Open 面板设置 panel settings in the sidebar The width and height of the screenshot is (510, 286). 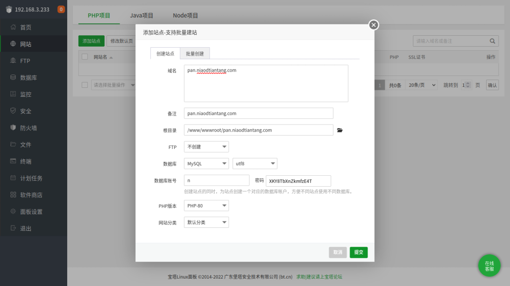pos(31,212)
